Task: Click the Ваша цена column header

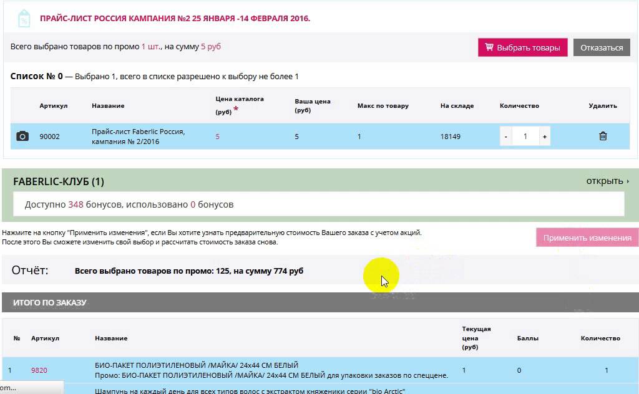Action: pyautogui.click(x=313, y=105)
